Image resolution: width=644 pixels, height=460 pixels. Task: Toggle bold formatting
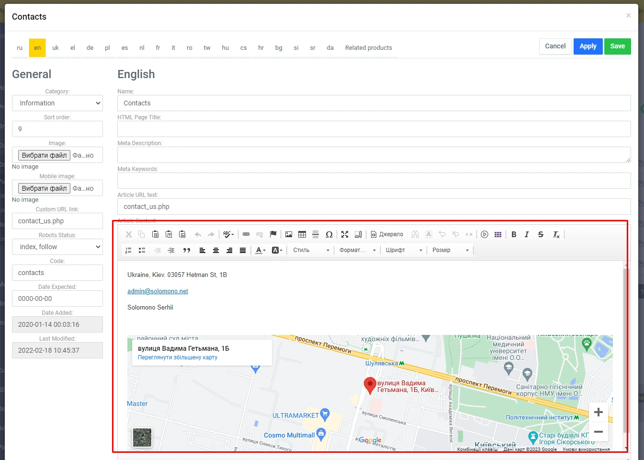[x=514, y=234]
